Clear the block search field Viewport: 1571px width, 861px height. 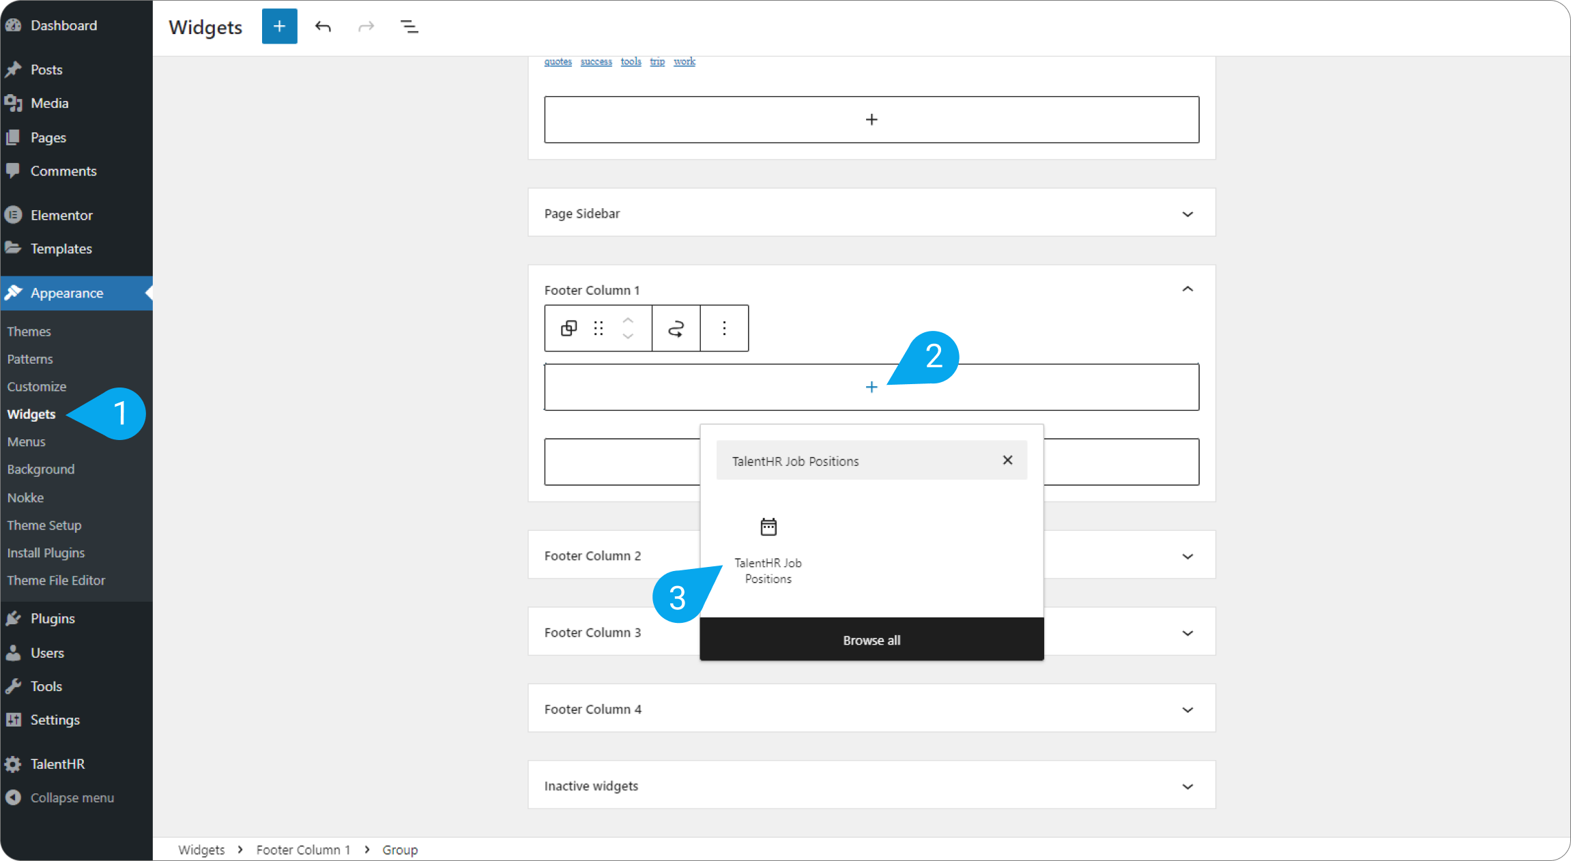(1007, 461)
